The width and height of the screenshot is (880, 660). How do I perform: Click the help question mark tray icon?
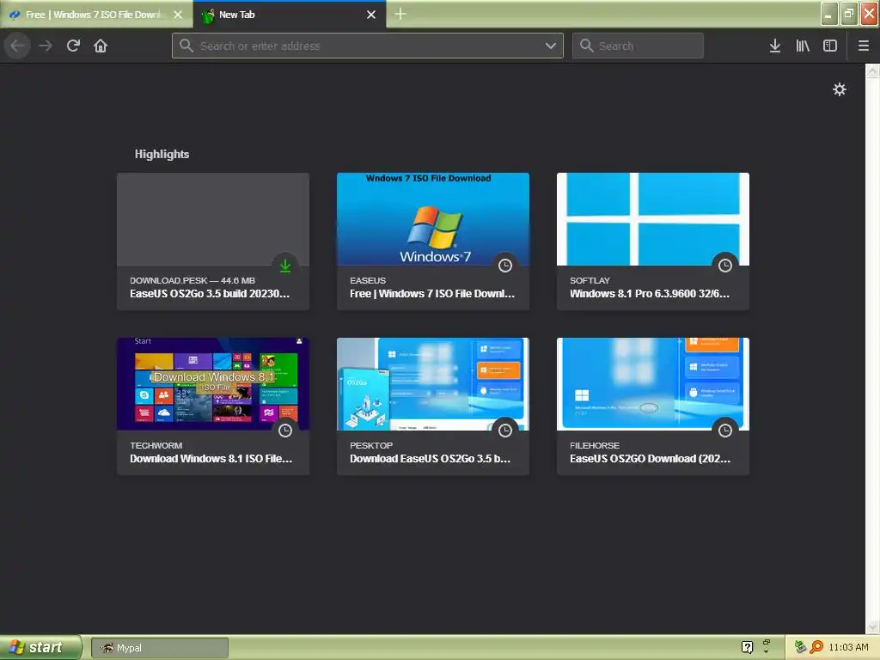pyautogui.click(x=747, y=647)
